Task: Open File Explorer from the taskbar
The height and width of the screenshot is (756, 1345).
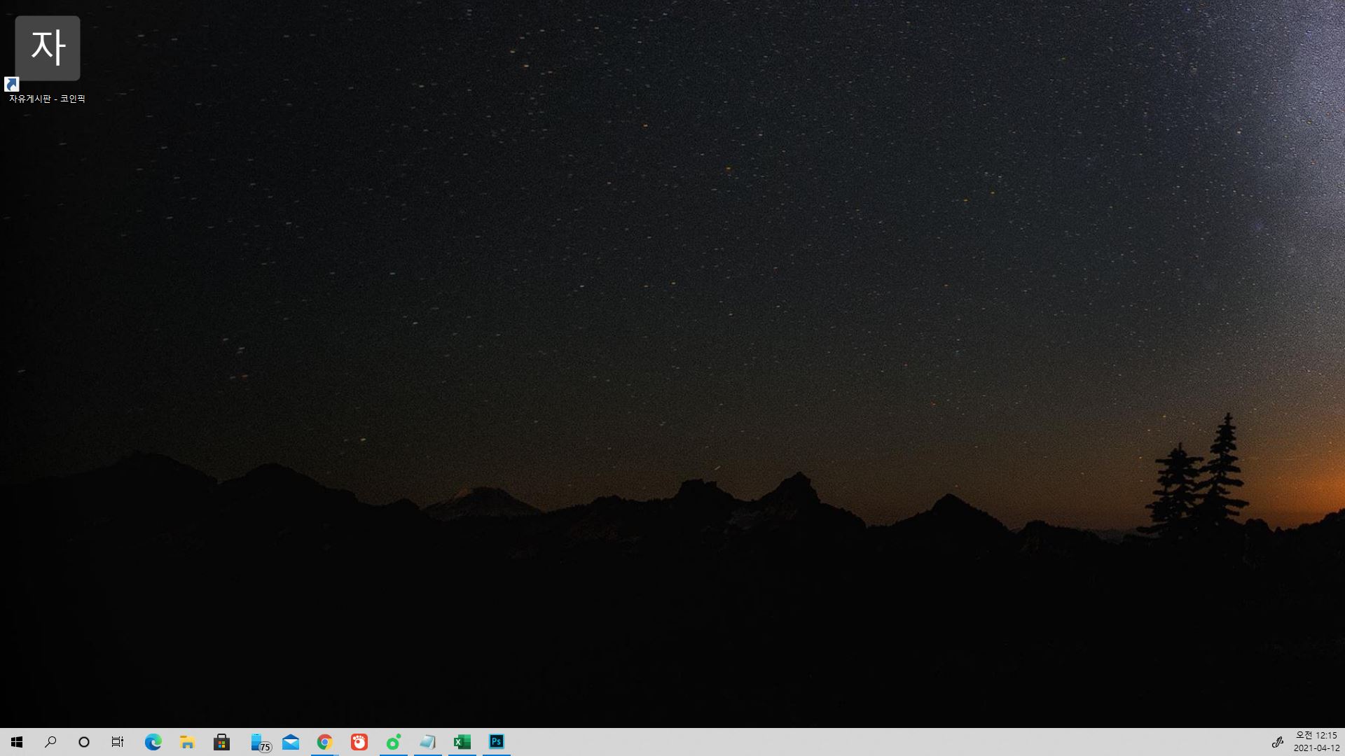Action: tap(187, 742)
